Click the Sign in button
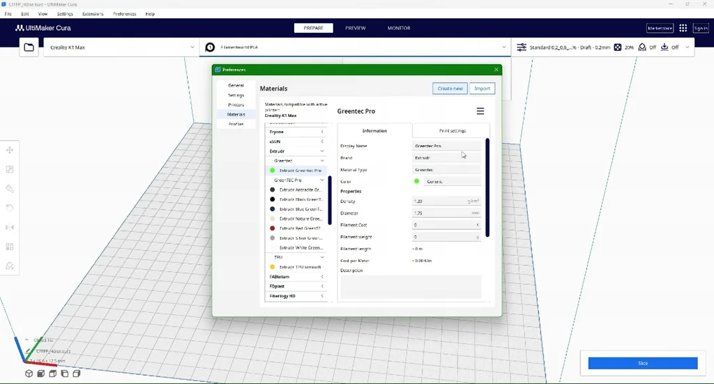 (701, 28)
